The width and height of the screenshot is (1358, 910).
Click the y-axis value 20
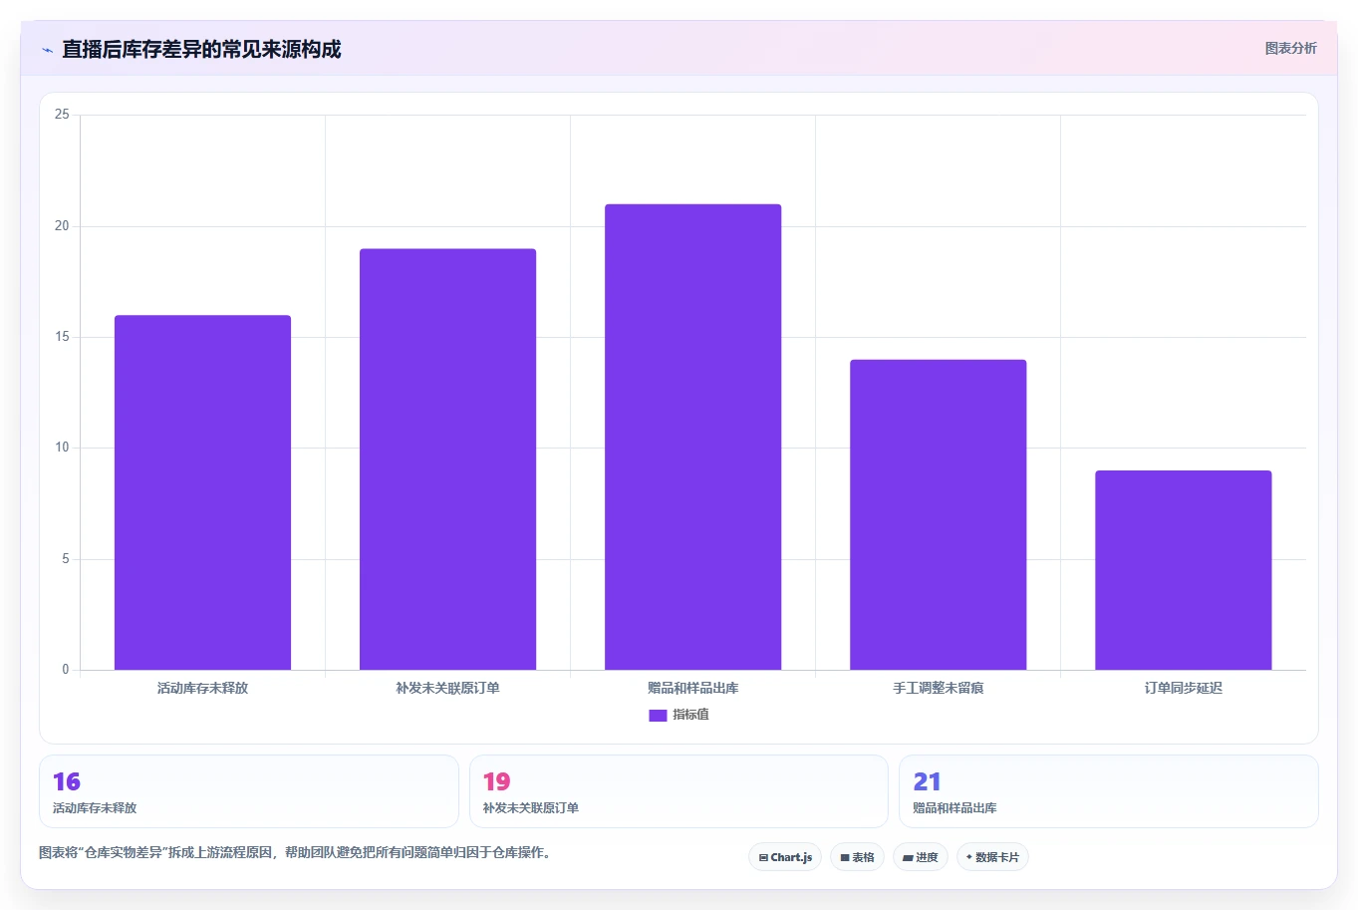pos(62,226)
